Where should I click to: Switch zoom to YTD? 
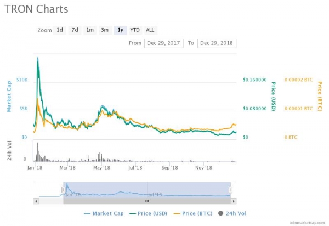[135, 30]
